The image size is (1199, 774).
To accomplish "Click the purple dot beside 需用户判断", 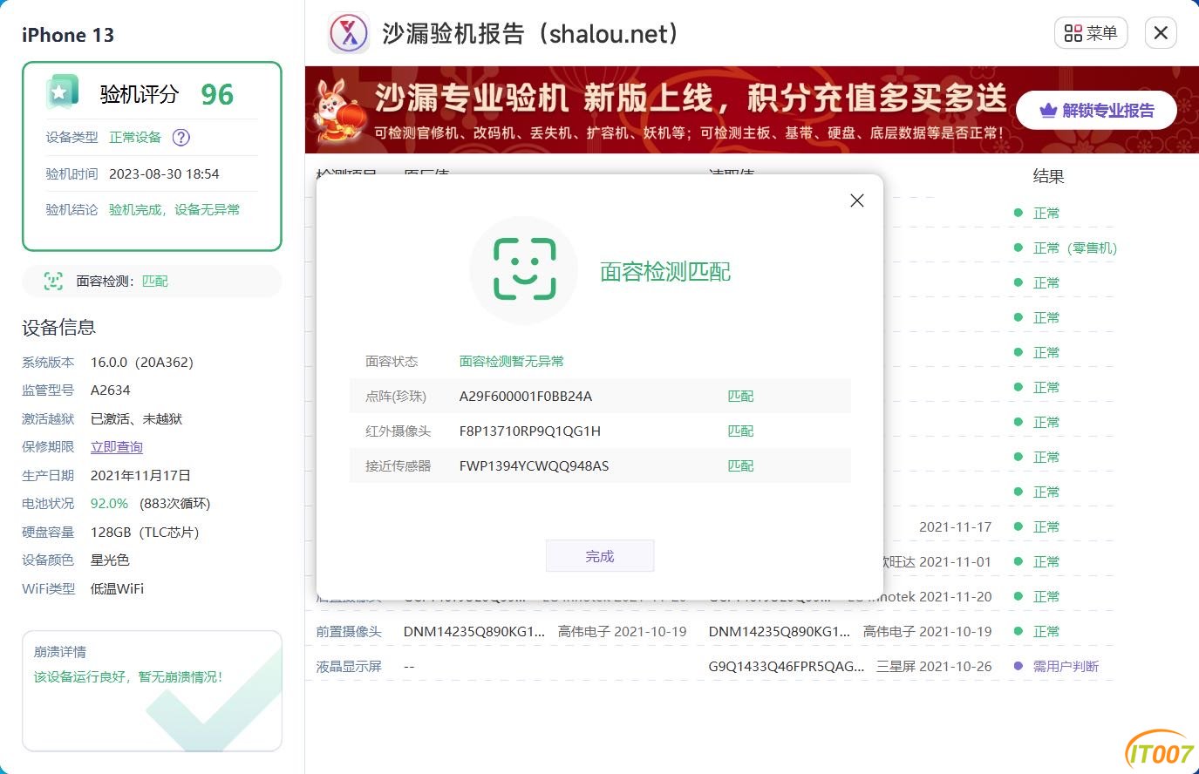I will [x=1018, y=666].
